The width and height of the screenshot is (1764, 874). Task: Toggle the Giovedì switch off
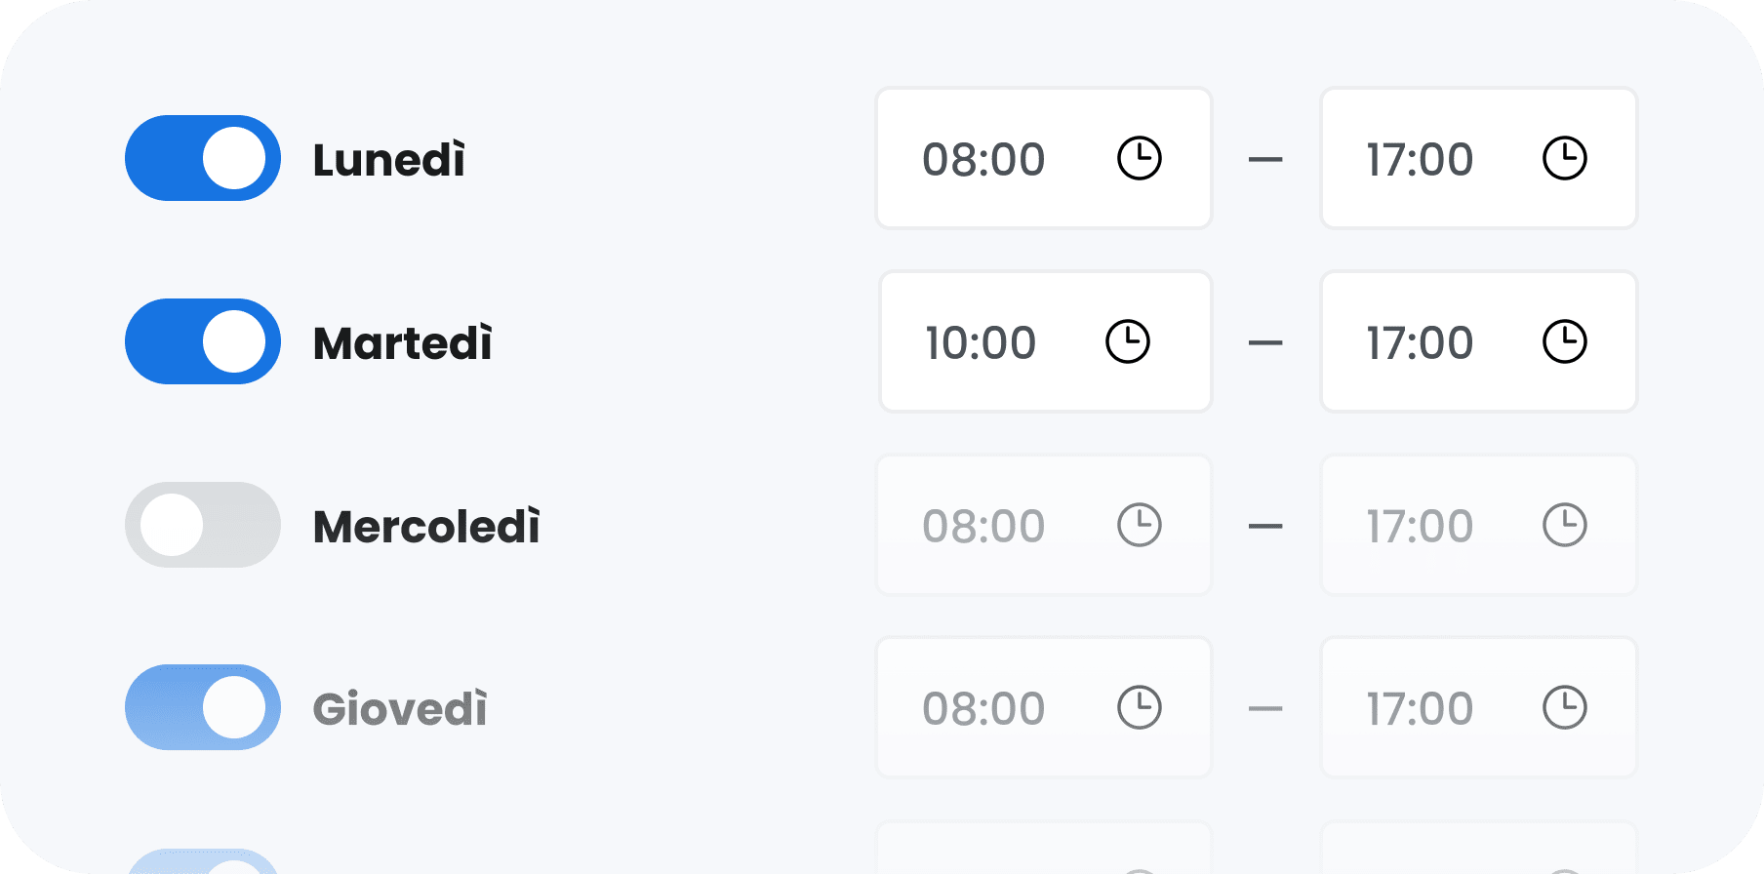(x=202, y=707)
